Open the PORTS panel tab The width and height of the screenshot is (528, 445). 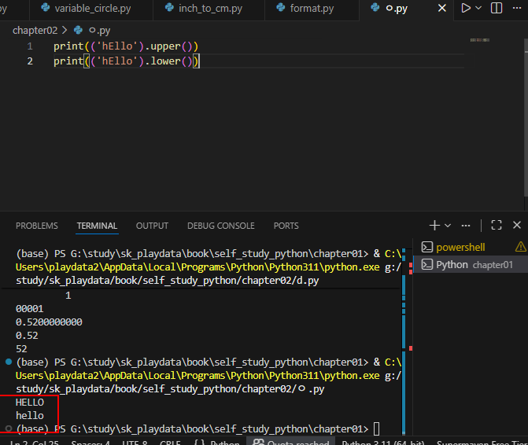[x=286, y=226]
